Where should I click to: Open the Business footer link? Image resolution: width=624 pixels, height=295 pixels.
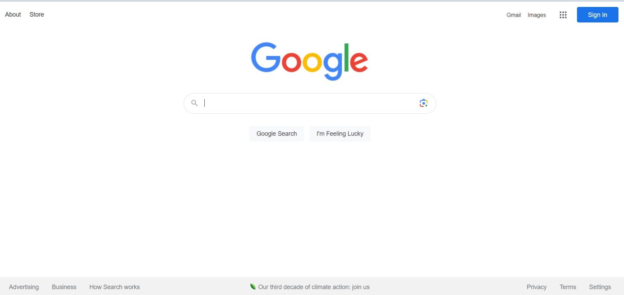click(64, 287)
